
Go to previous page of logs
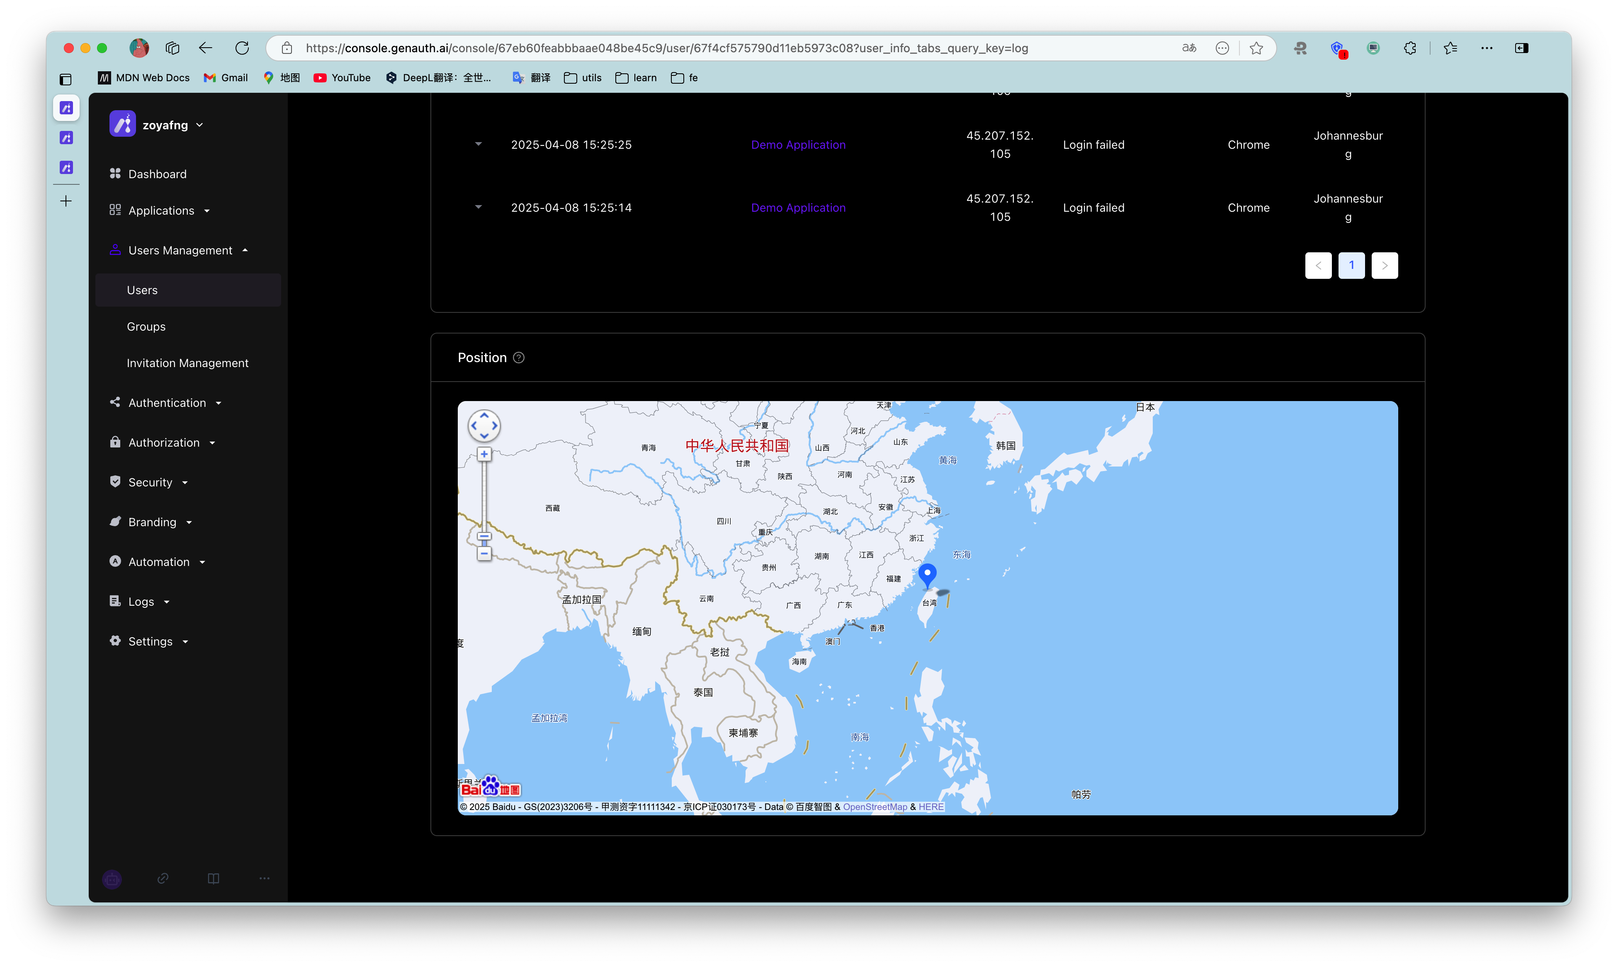1318,265
